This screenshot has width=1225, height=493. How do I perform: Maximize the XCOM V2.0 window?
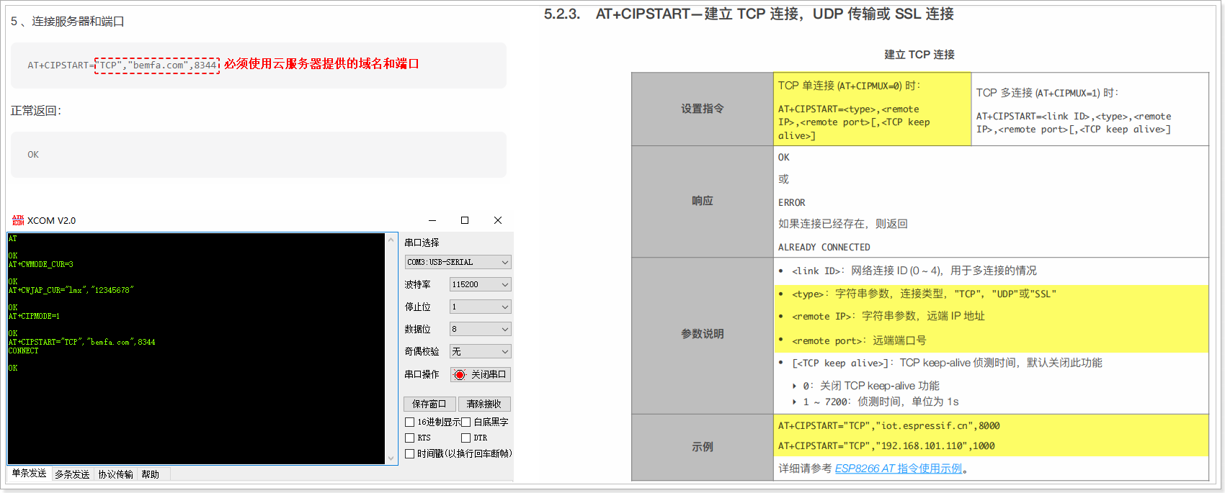tap(465, 220)
